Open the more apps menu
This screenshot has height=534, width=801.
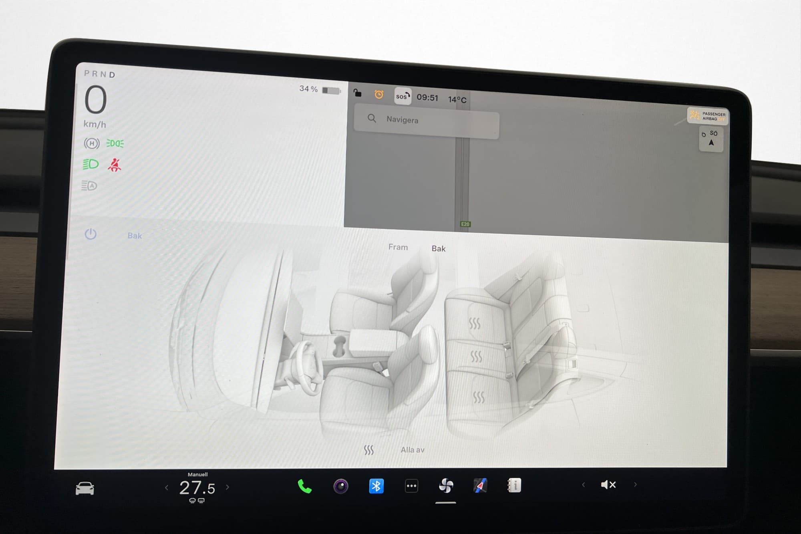(411, 486)
